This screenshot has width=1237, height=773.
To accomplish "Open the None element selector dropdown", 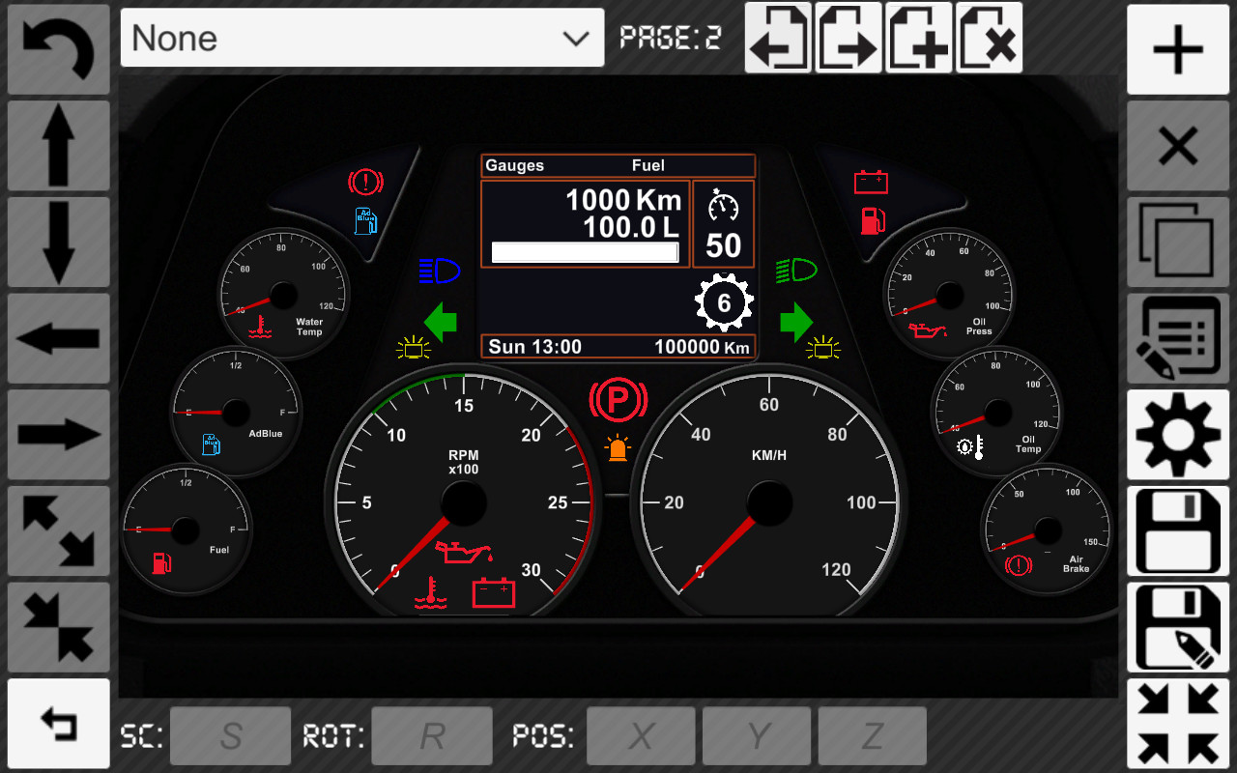I will click(x=362, y=38).
